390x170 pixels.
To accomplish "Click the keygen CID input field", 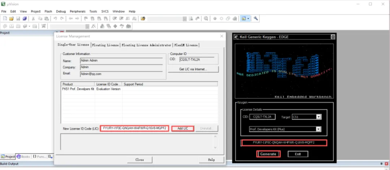I will click(262, 117).
